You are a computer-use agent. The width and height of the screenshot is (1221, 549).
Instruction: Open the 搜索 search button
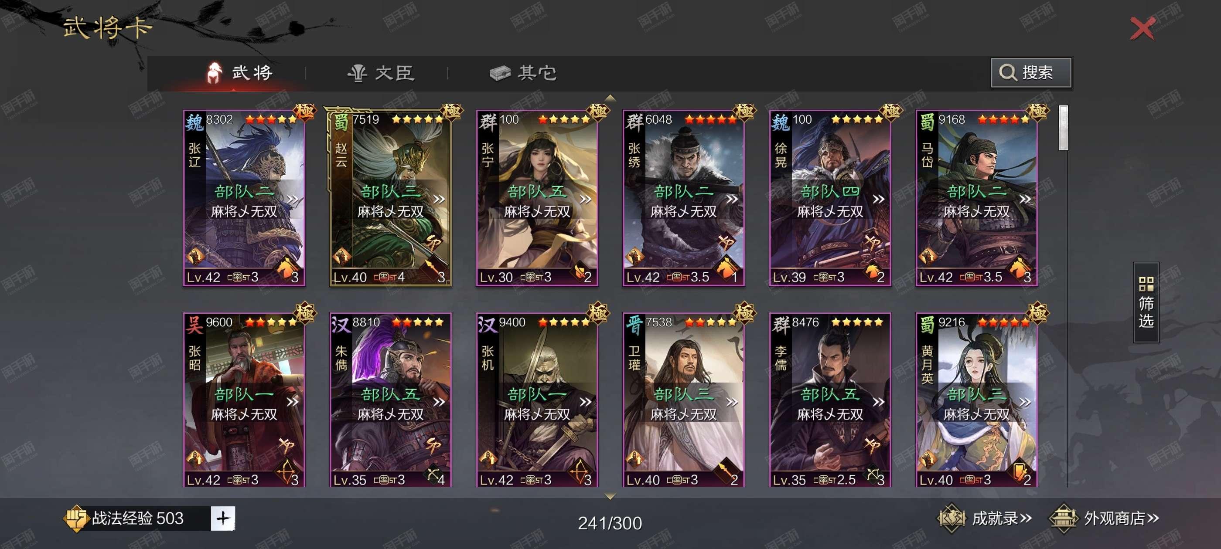[x=1030, y=72]
